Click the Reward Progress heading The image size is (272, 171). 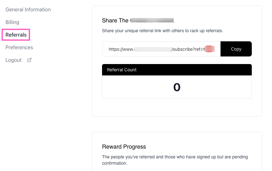click(124, 147)
